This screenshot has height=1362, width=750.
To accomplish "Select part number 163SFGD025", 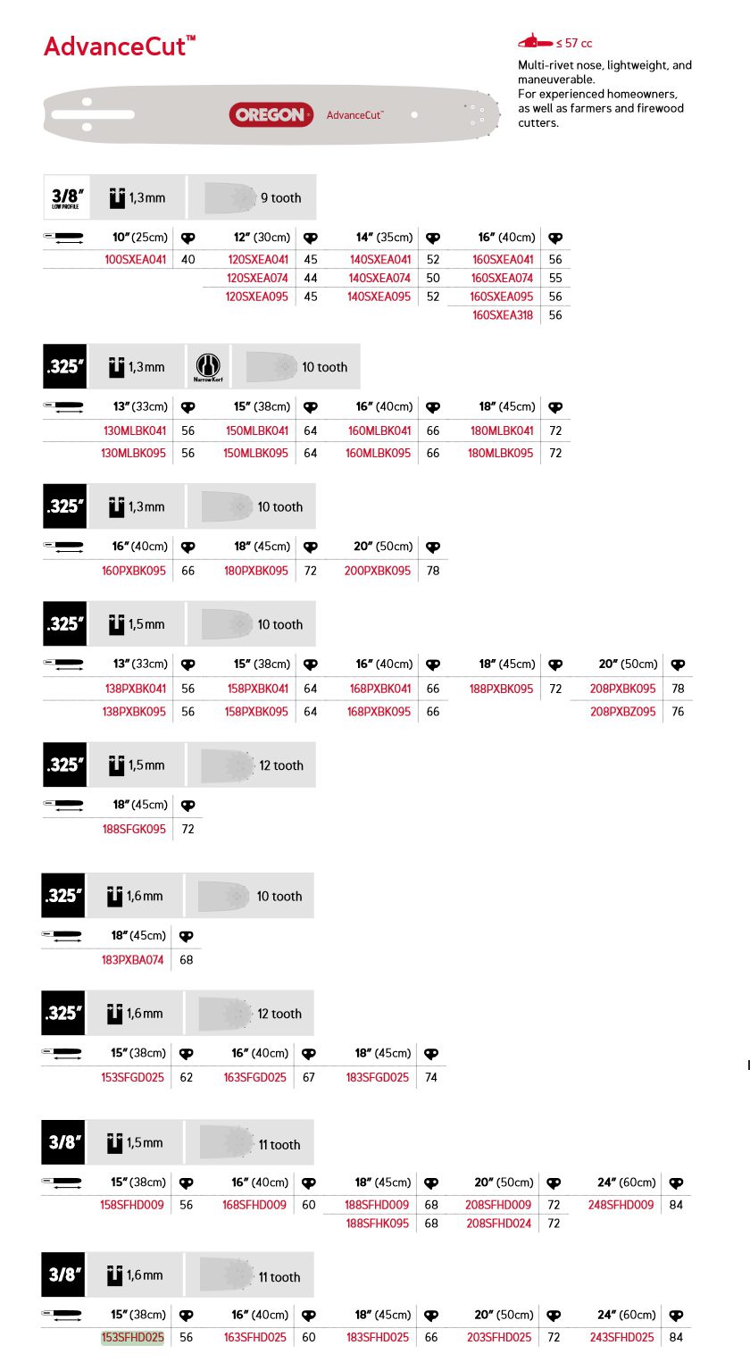I will tap(255, 1077).
